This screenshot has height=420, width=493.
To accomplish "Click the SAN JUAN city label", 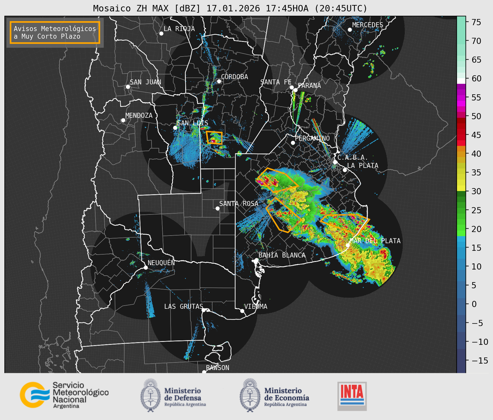I will [146, 82].
